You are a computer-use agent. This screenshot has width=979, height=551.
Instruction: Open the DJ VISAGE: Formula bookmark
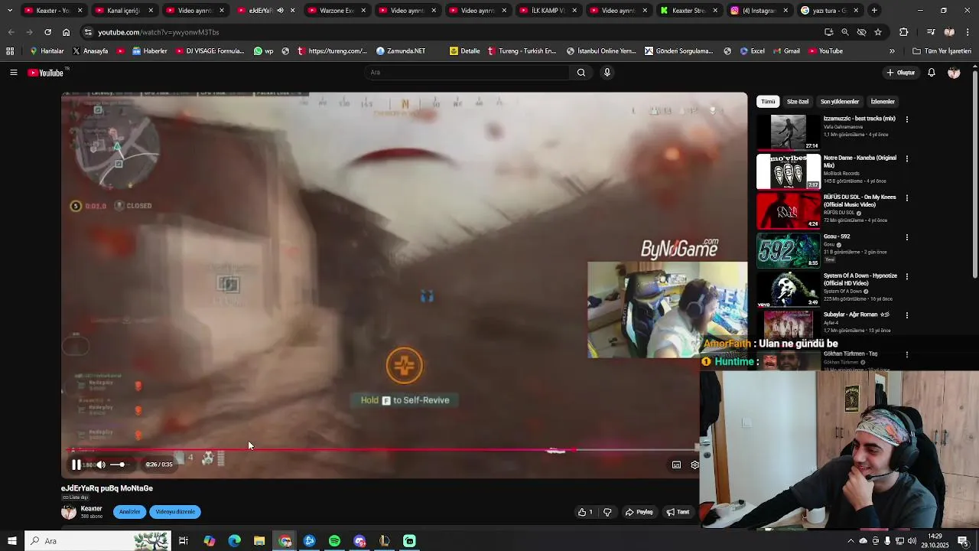[210, 51]
